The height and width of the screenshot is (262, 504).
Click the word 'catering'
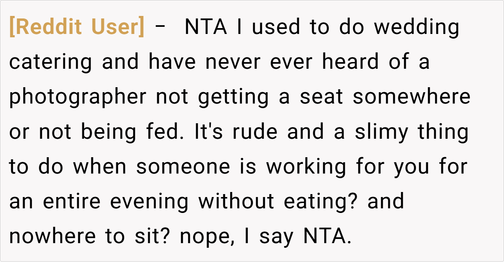coord(50,62)
